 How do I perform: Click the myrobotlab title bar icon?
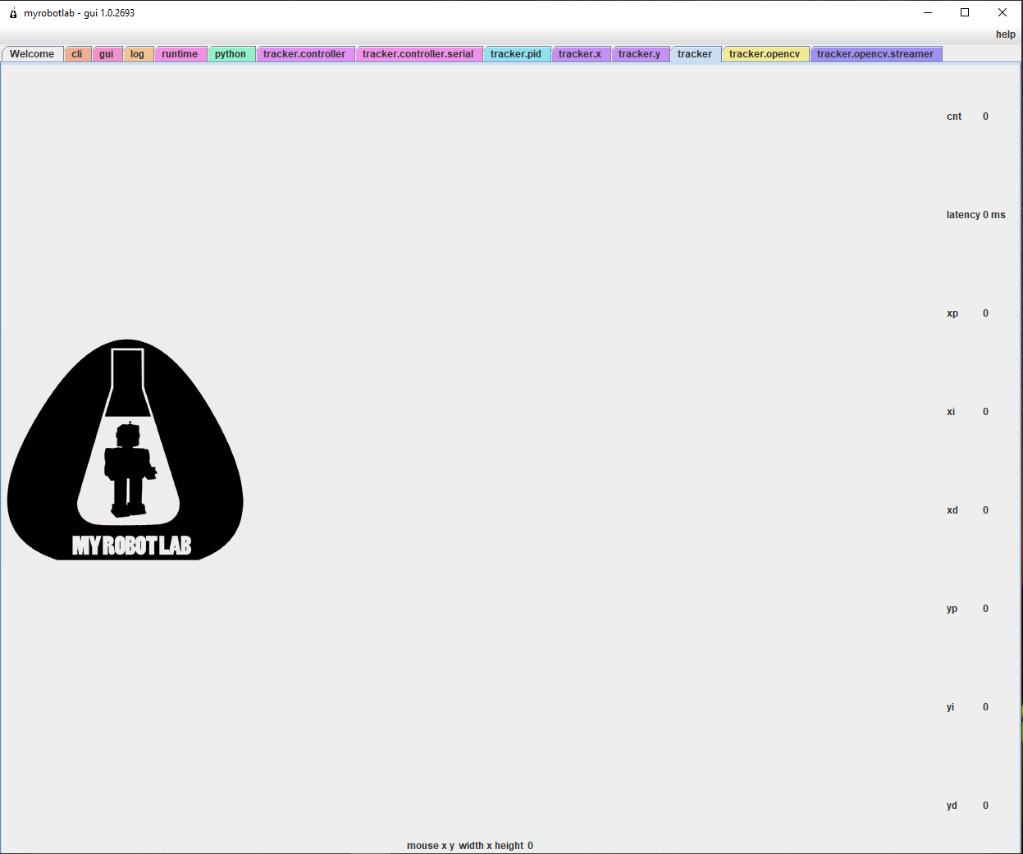click(x=13, y=13)
